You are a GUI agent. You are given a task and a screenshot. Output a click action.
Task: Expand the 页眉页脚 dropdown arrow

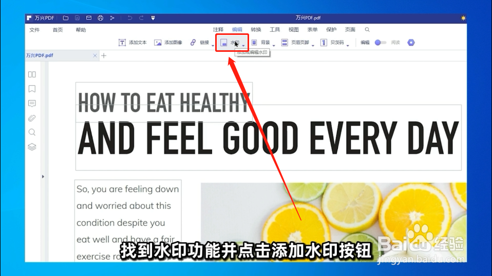(x=313, y=46)
